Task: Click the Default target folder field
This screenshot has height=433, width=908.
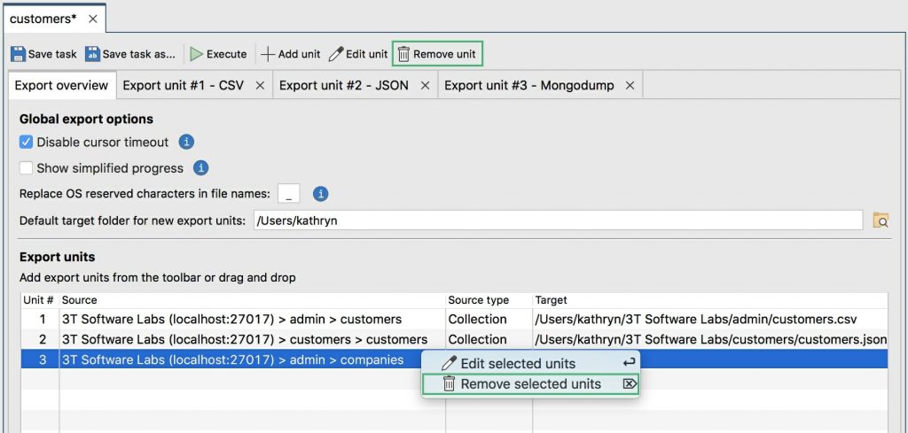Action: 559,220
